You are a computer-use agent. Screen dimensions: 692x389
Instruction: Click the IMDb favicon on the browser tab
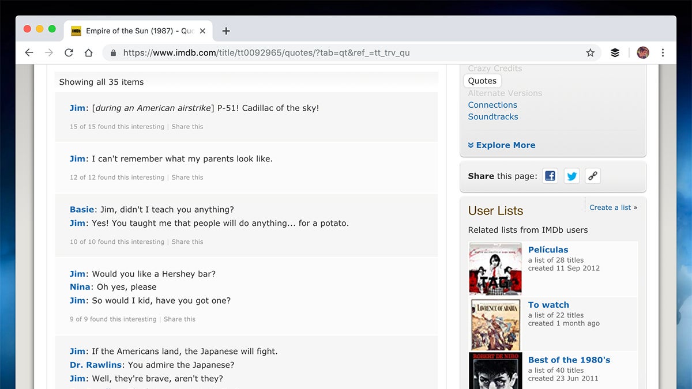click(x=75, y=30)
